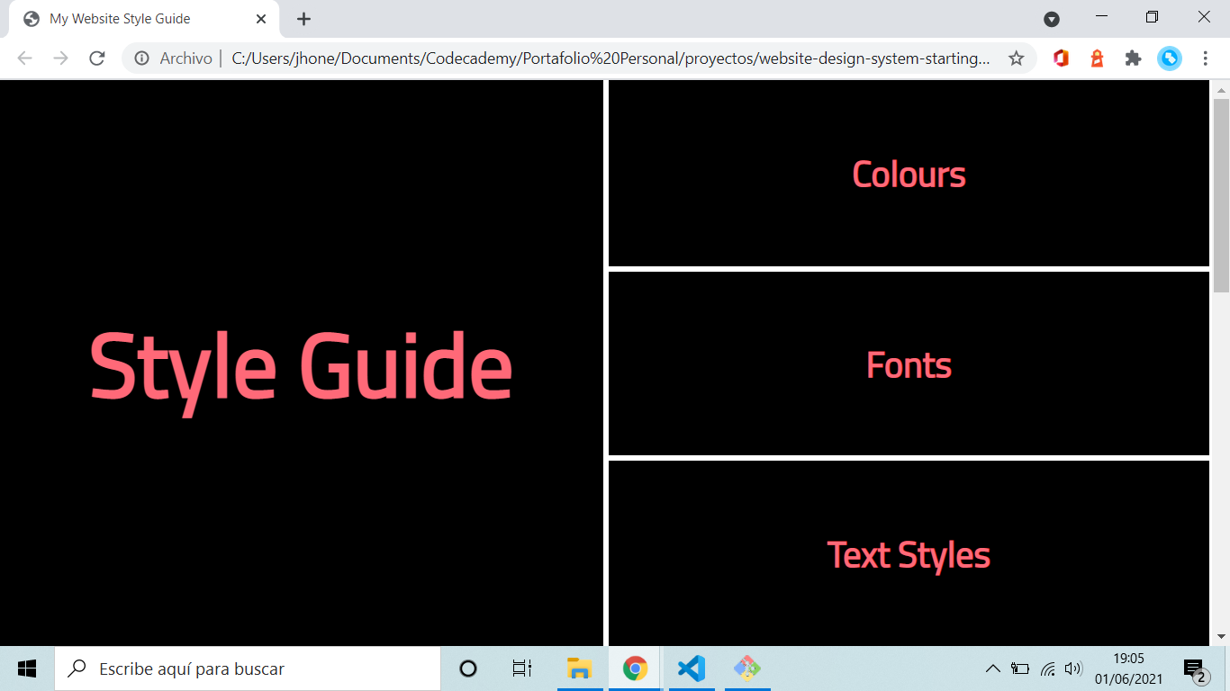This screenshot has width=1230, height=691.
Task: Open the Colours section link
Action: pyautogui.click(x=909, y=175)
